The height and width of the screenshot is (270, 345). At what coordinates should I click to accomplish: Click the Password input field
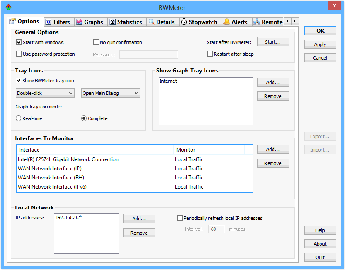(149, 54)
